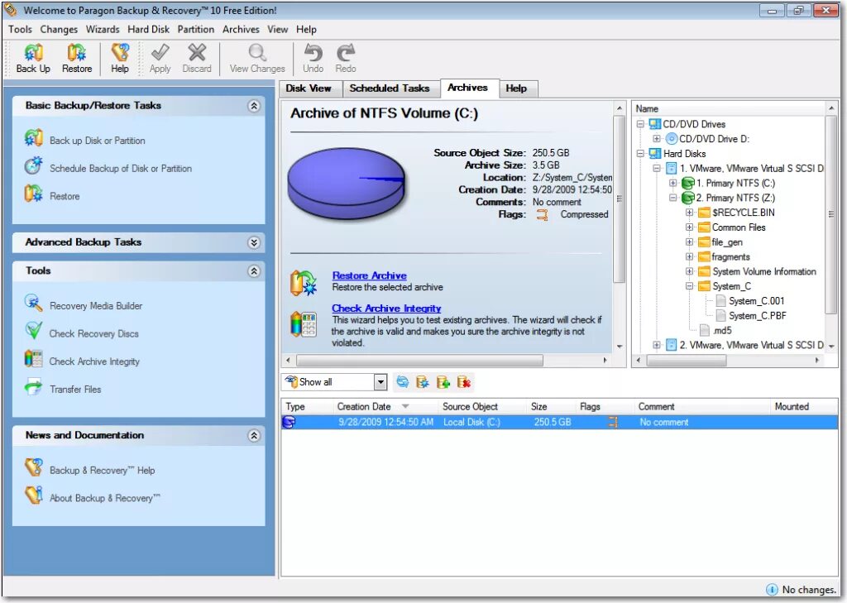
Task: Click archive info vertical scrollbar thumb
Action: pos(619,199)
